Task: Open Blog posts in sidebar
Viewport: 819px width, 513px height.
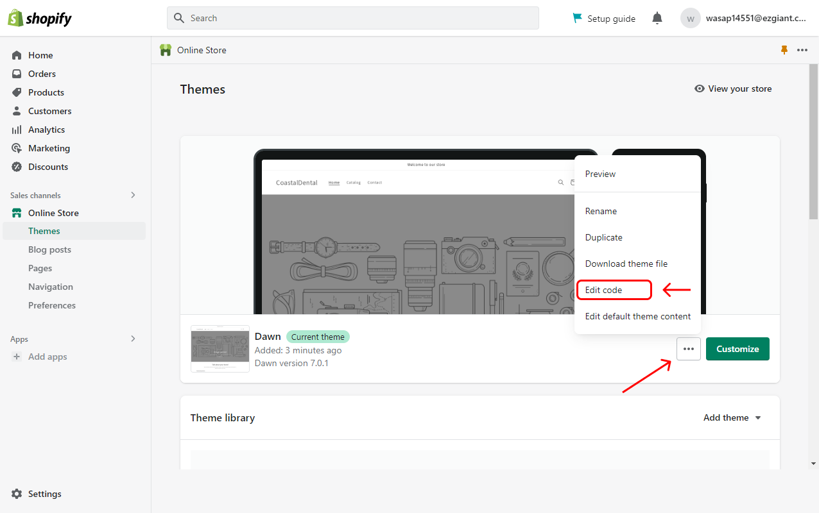Action: click(49, 249)
